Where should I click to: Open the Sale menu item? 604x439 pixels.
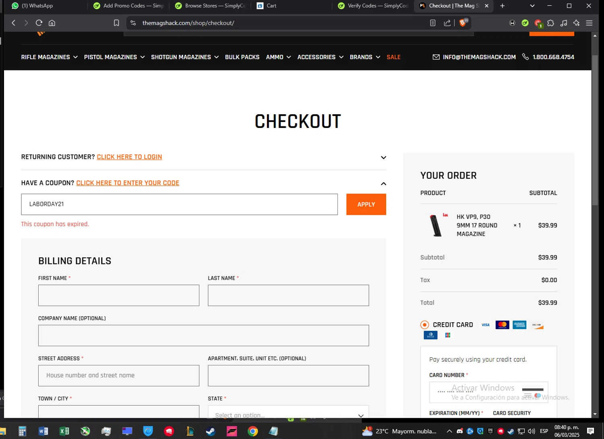393,57
